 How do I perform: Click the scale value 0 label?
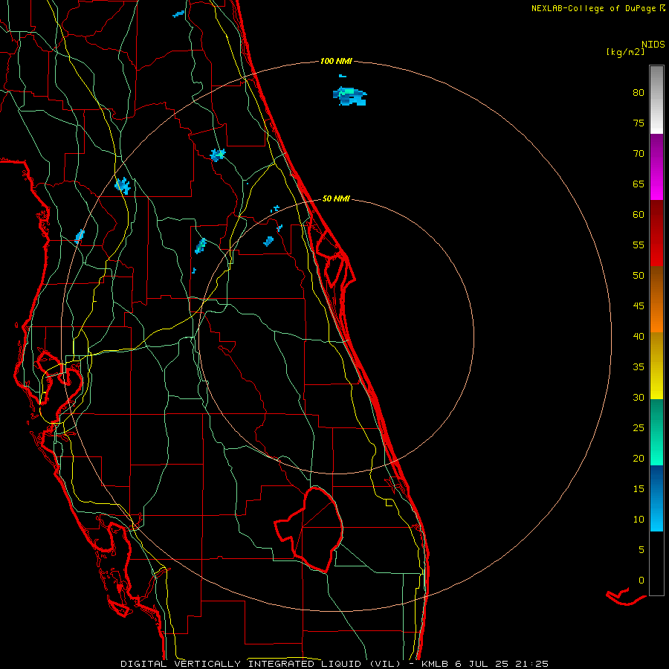point(641,581)
